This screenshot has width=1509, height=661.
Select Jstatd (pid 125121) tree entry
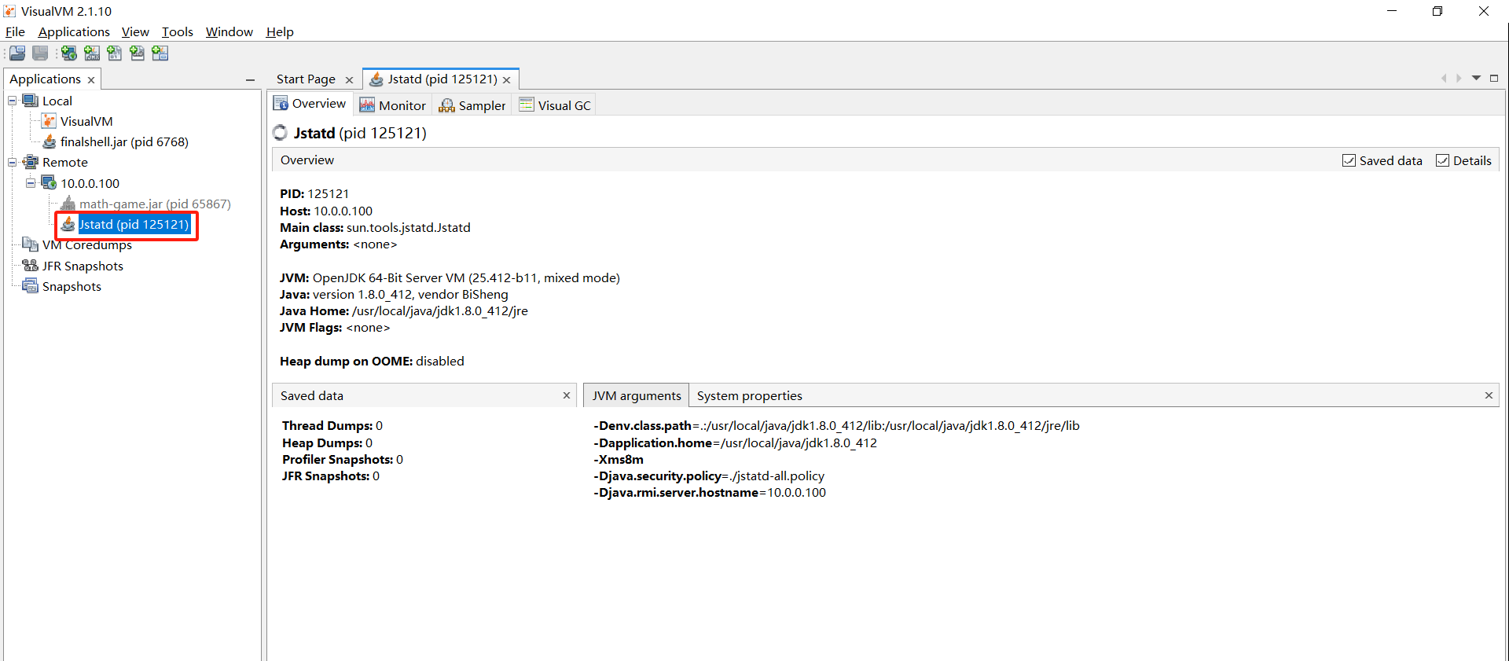[134, 224]
